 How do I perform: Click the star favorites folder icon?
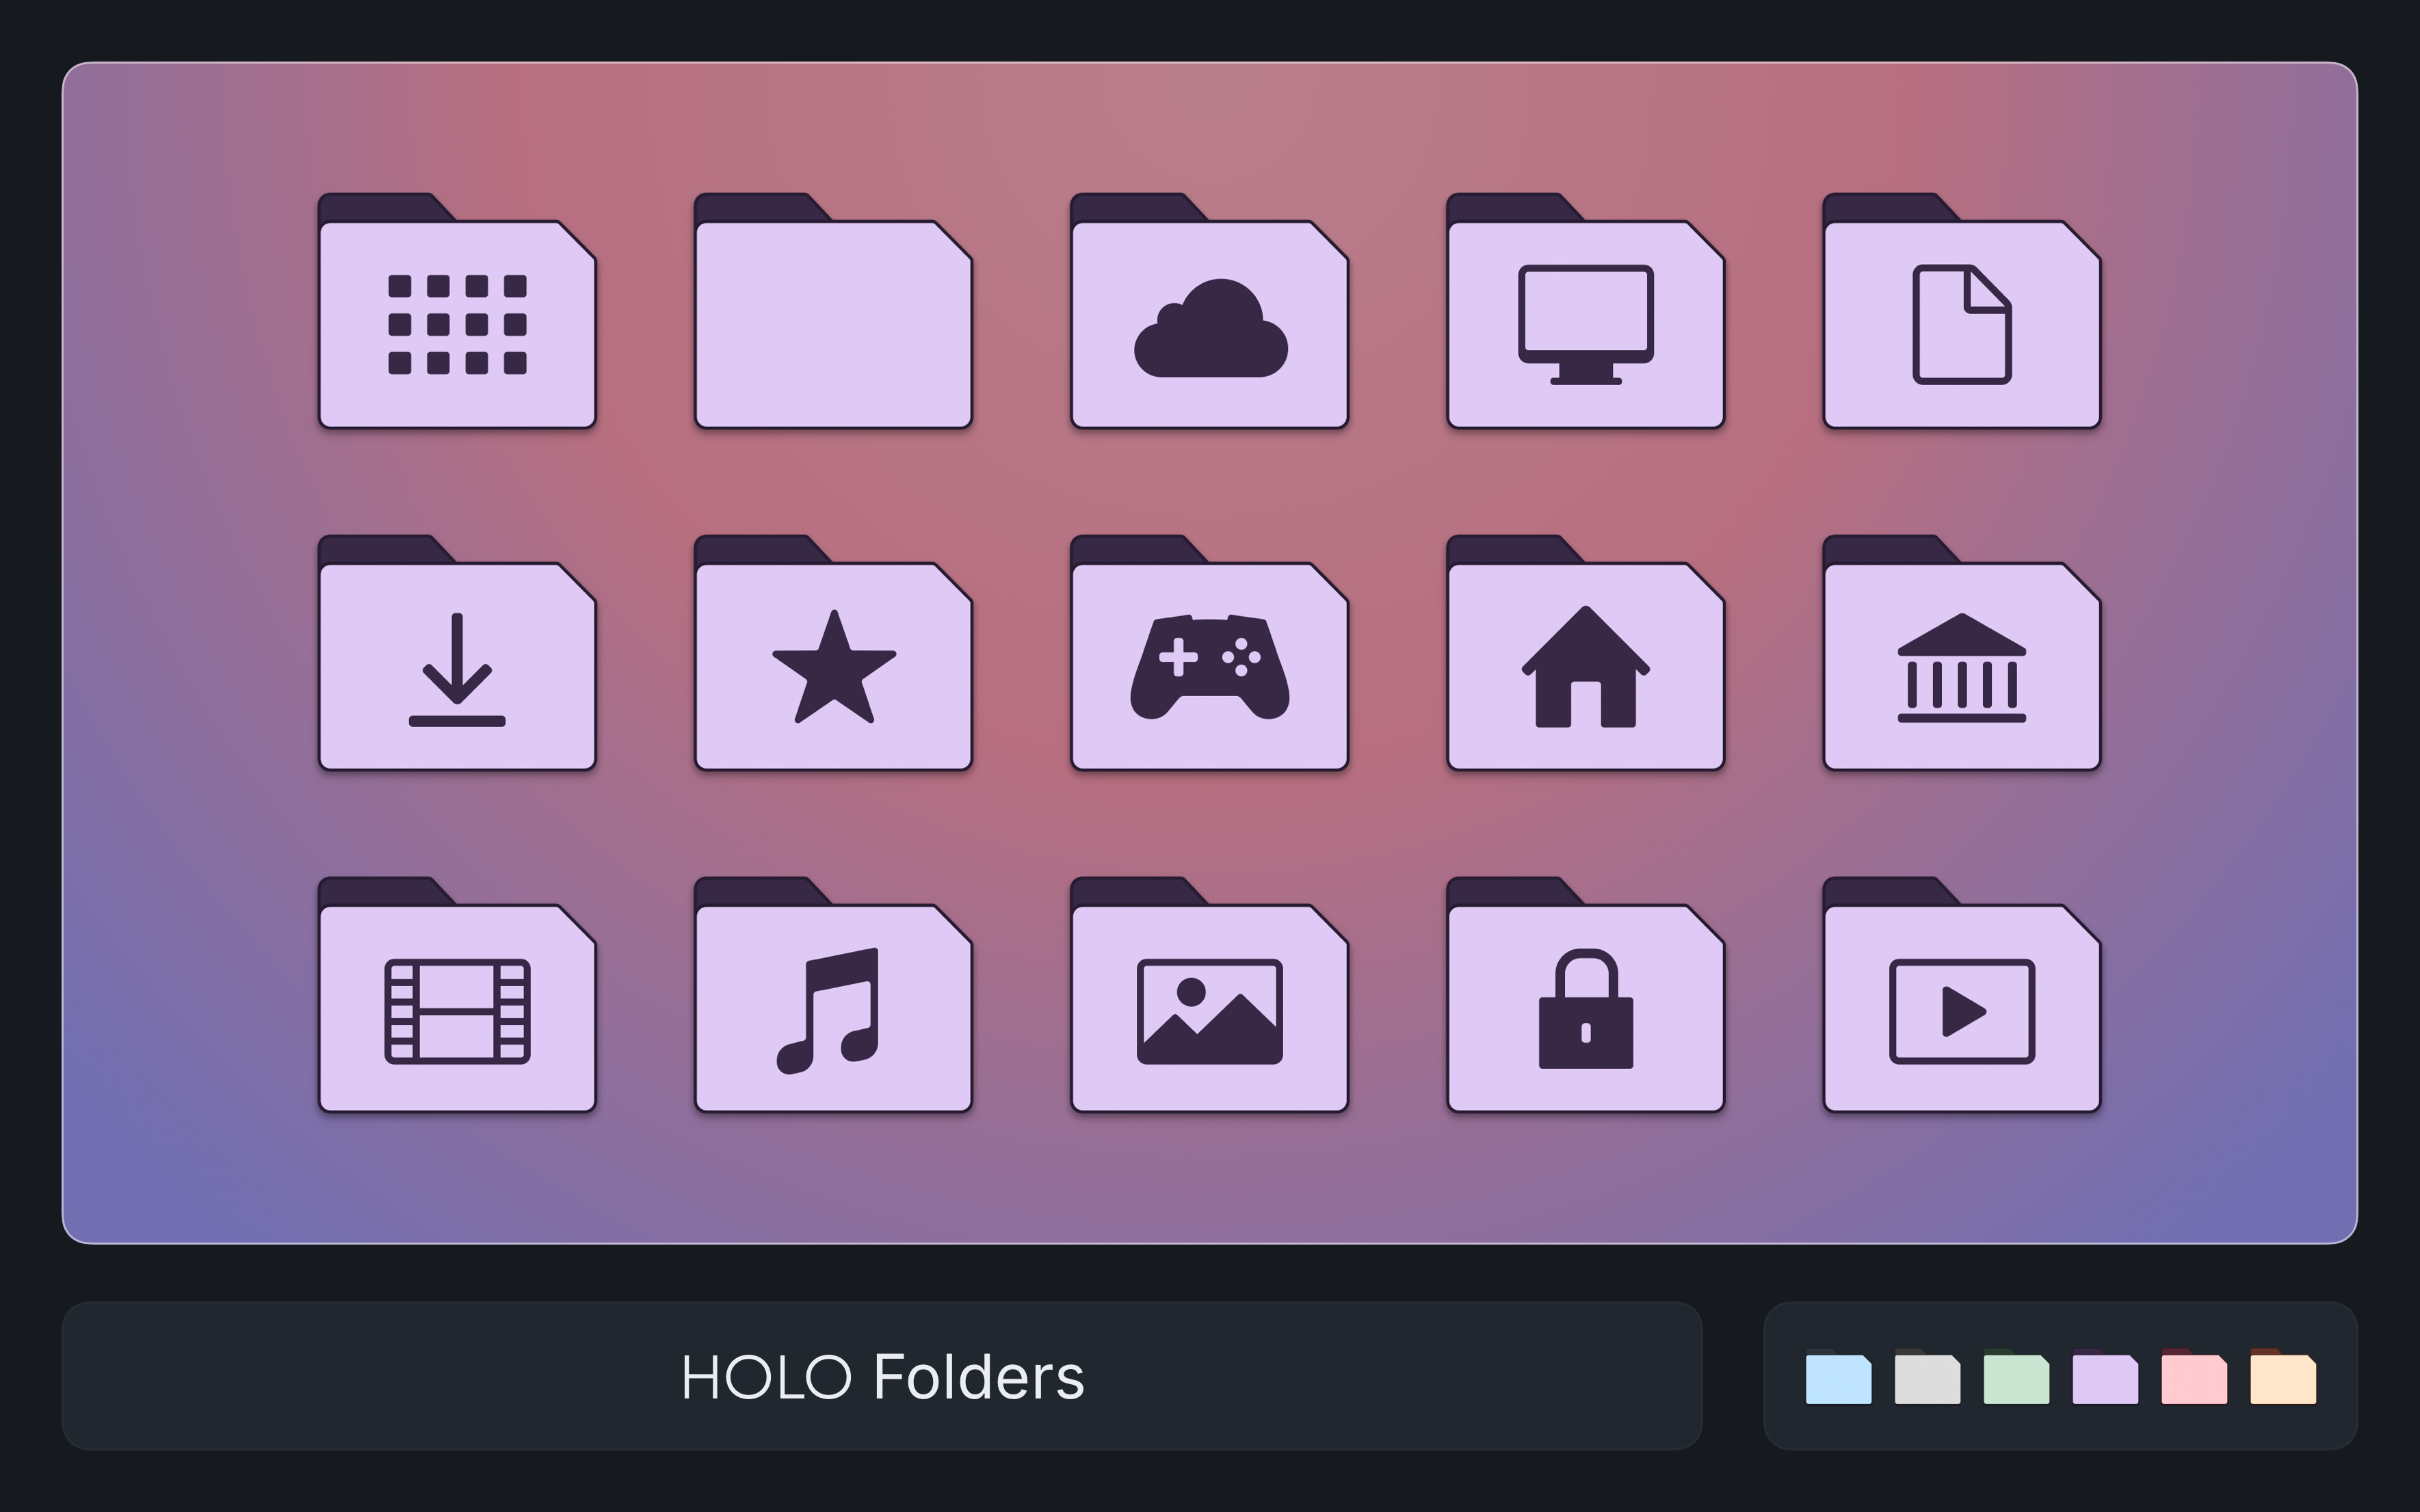[833, 653]
